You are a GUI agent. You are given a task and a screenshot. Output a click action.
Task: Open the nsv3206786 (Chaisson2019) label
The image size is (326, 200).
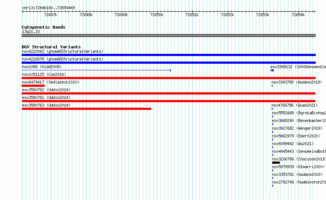pyautogui.click(x=299, y=159)
